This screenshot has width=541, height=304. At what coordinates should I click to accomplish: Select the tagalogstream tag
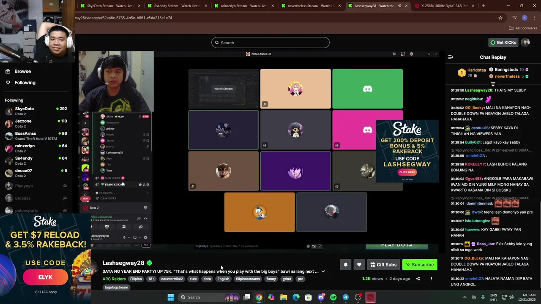click(x=116, y=287)
